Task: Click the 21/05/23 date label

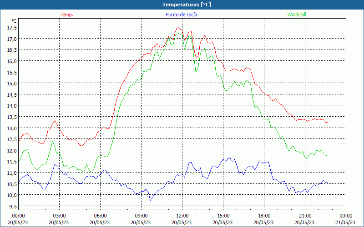Action: (x=346, y=222)
